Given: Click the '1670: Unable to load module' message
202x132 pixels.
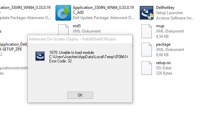Looking at the screenshot, I should 71,53.
